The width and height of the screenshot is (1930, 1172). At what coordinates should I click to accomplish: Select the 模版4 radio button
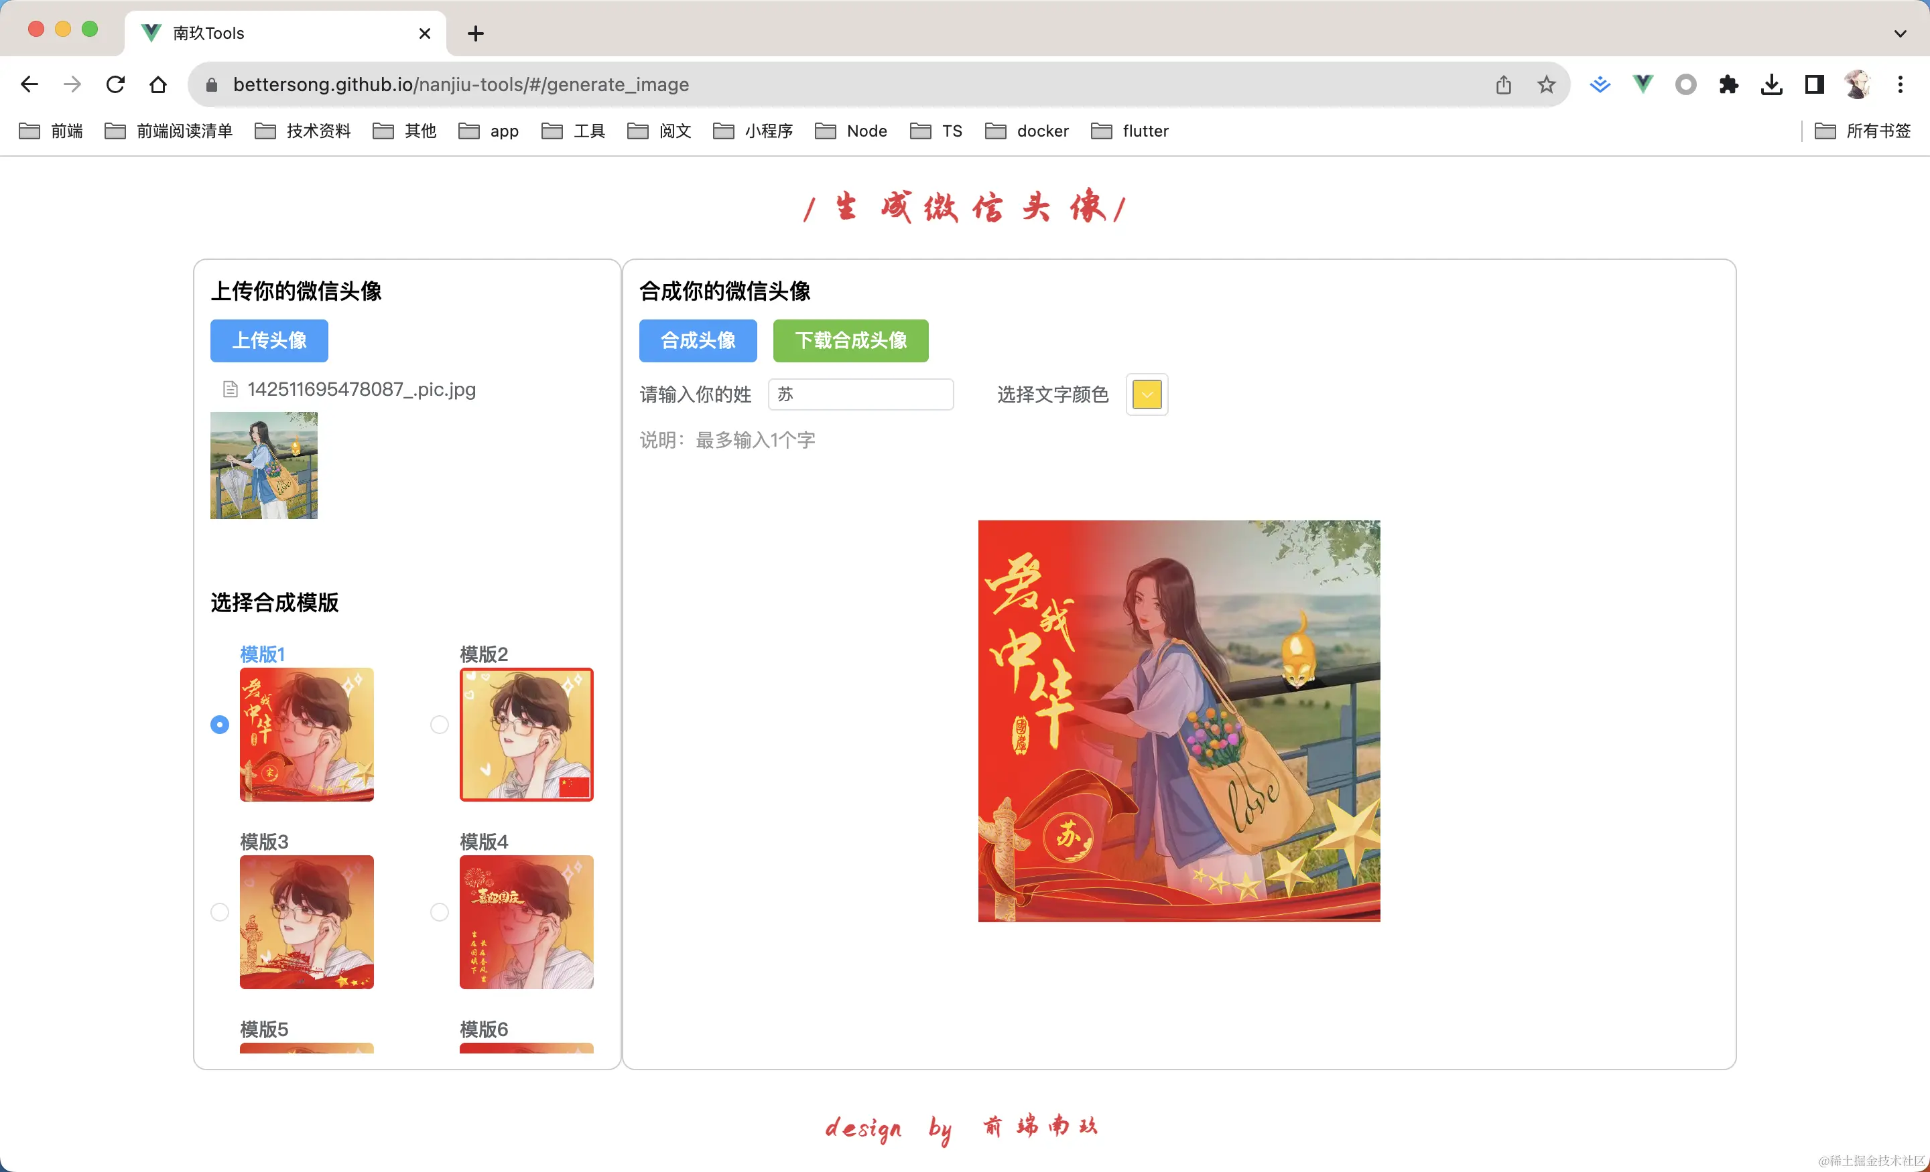pyautogui.click(x=440, y=912)
